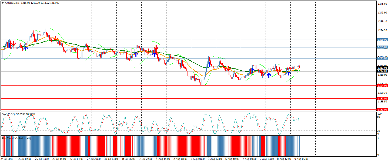
Task: Click the triangle icon beside XAUUSD,H1
Action: pyautogui.click(x=3, y=3)
